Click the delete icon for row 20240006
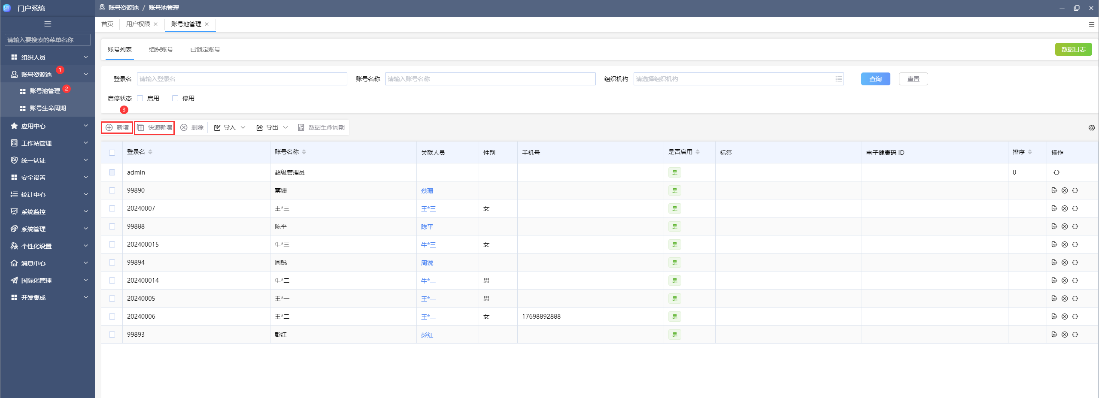Image resolution: width=1099 pixels, height=398 pixels. [1065, 317]
